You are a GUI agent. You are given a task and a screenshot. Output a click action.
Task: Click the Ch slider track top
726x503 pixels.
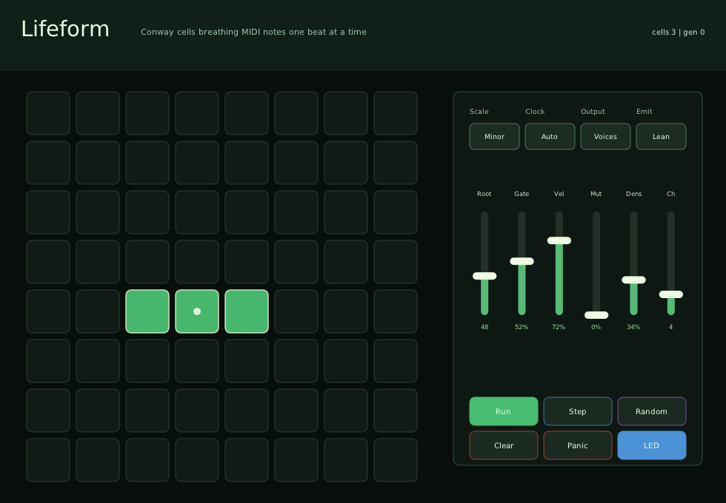click(671, 215)
